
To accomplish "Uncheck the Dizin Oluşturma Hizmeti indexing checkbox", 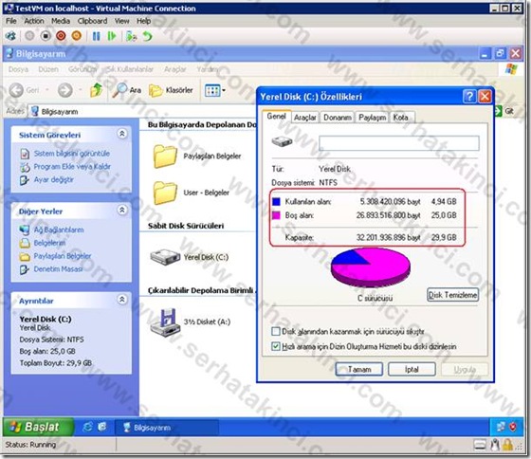I will tap(276, 346).
